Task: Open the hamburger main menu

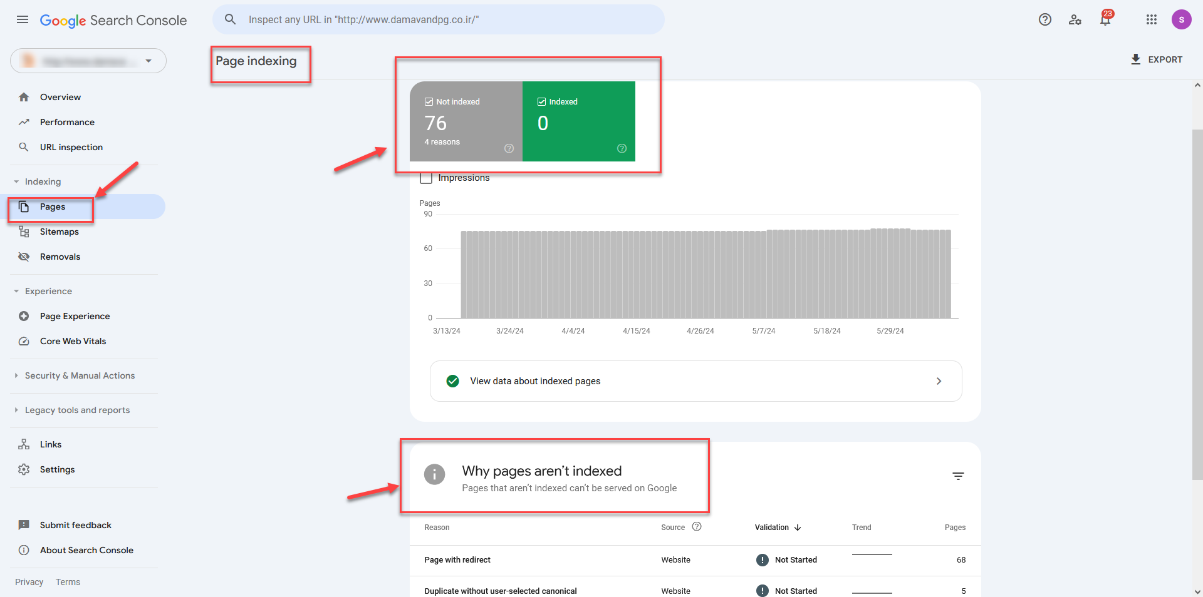Action: click(x=23, y=19)
